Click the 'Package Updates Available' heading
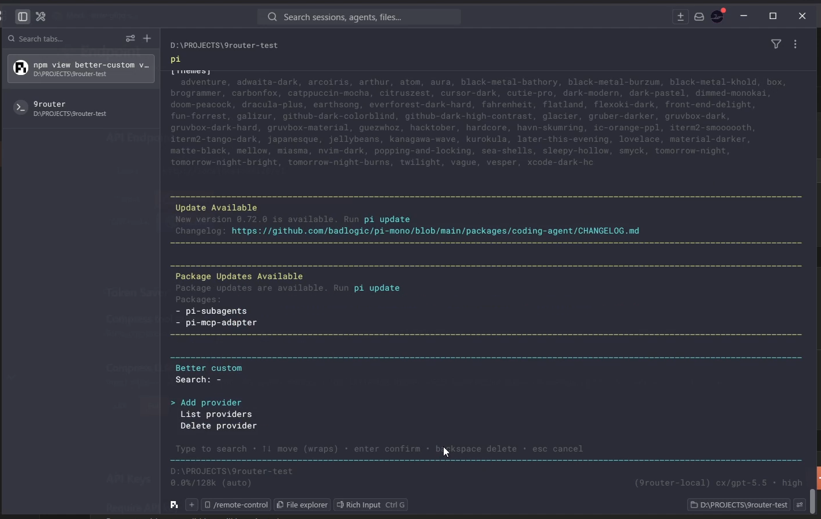 tap(239, 276)
